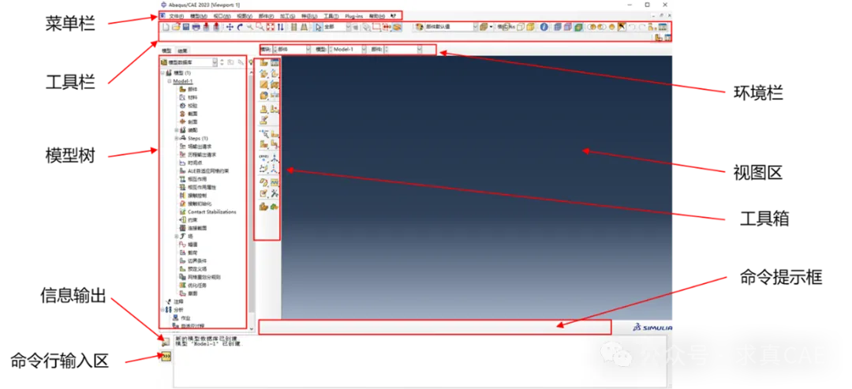This screenshot has width=852, height=389.
Task: Click the blue Query information icon
Action: [544, 27]
